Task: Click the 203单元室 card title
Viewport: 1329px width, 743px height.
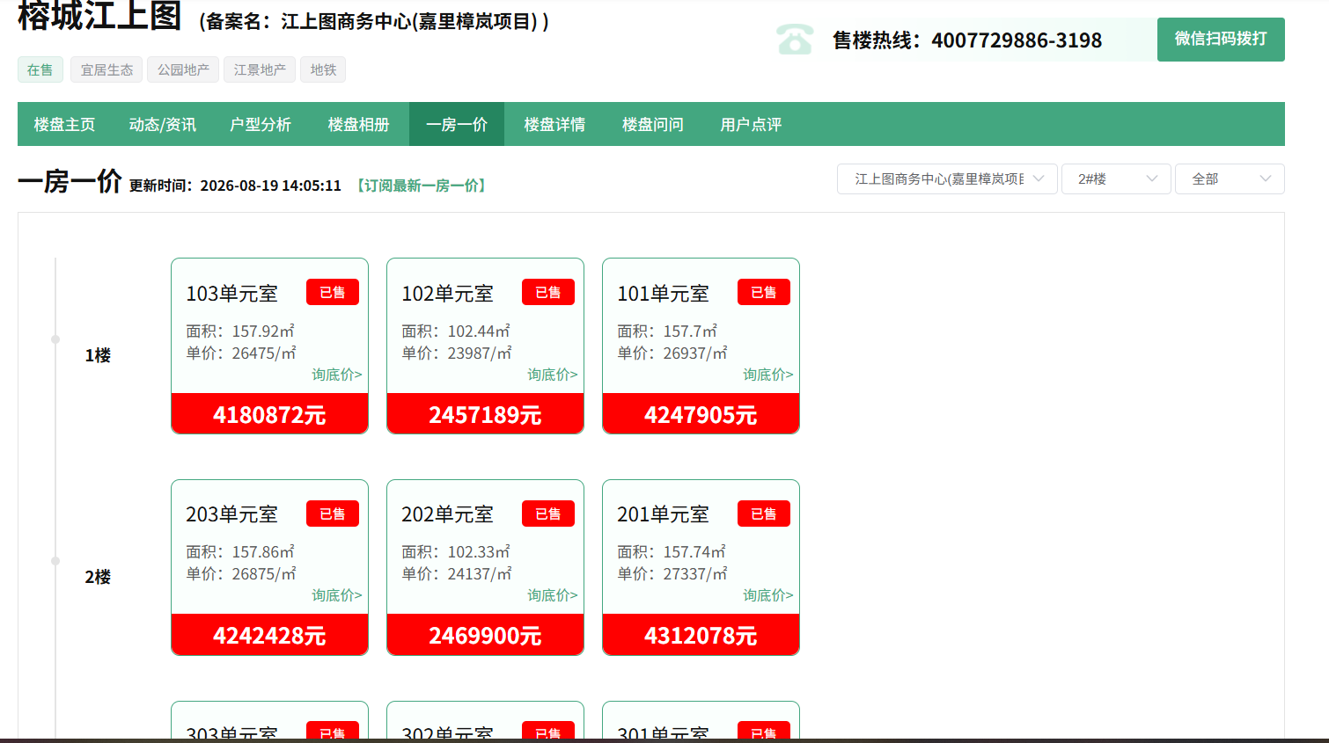Action: (231, 514)
